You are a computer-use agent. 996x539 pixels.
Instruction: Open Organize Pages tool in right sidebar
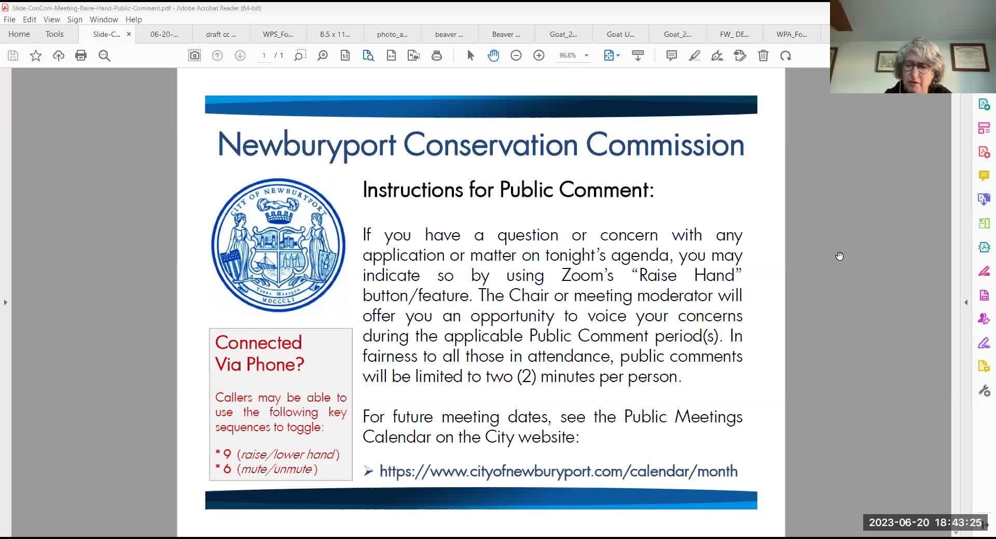984,128
